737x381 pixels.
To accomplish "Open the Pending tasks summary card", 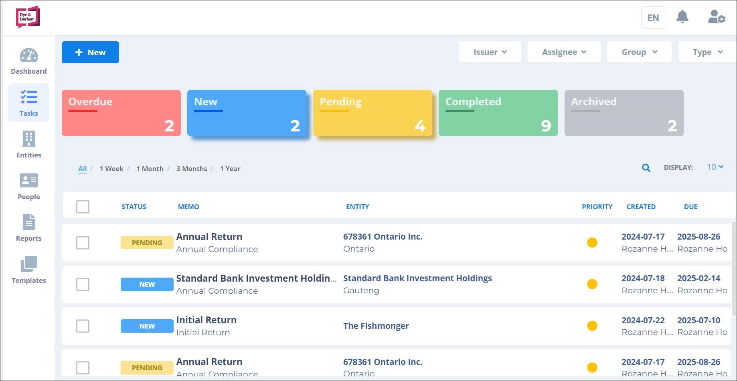I will (373, 113).
